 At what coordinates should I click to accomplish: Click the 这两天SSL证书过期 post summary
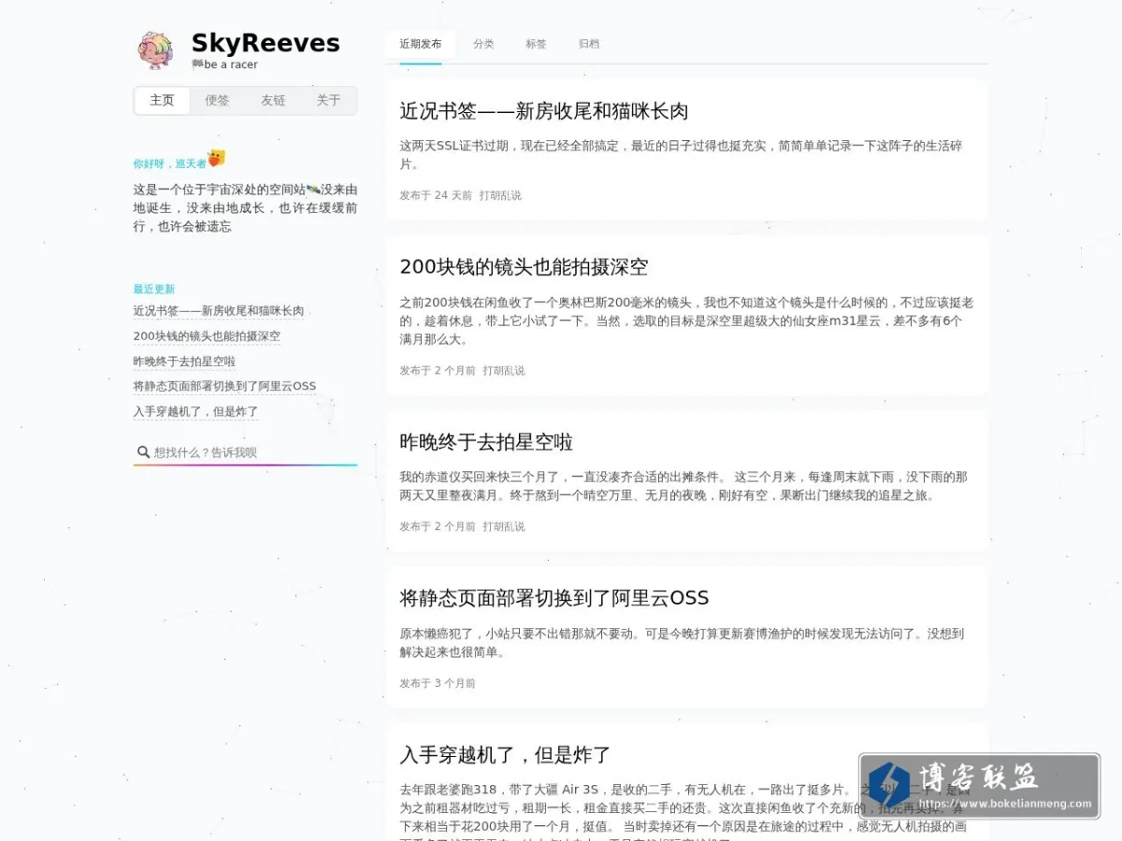click(x=681, y=155)
